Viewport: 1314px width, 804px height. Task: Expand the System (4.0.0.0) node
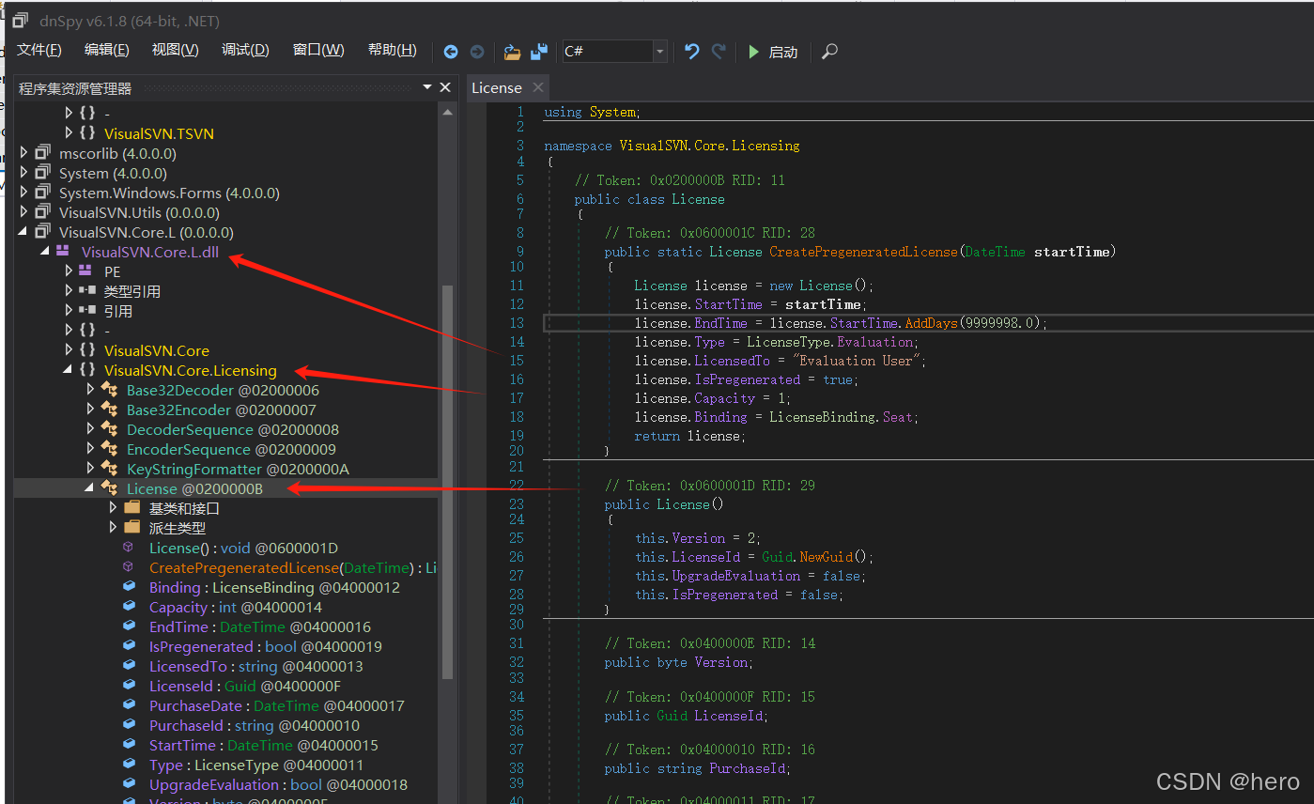pos(24,173)
